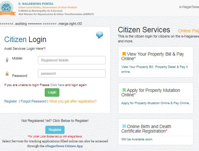Click the blue bookmark icon for Birth and Death
The image size is (199, 151).
[x=124, y=126]
